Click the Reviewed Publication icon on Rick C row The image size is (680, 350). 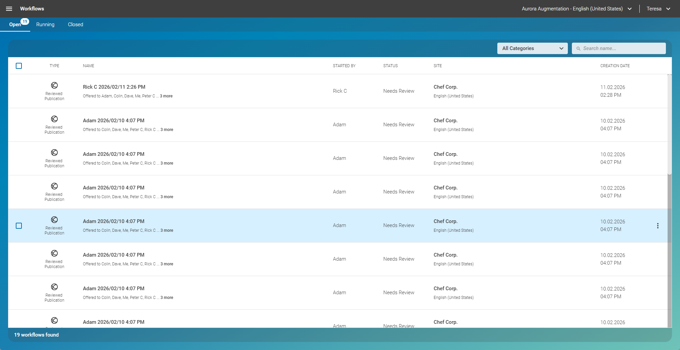click(54, 86)
